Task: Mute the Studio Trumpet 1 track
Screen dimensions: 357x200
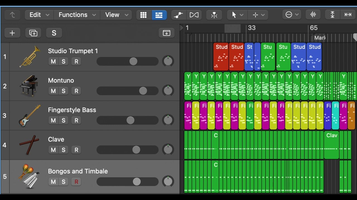Action: [53, 61]
